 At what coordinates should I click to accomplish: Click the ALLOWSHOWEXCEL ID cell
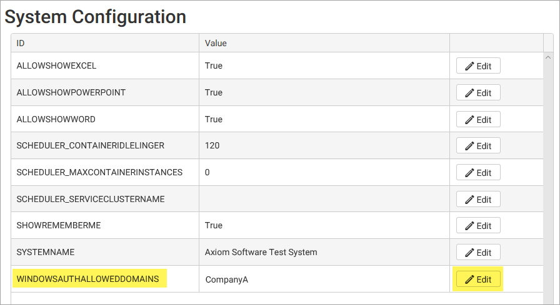[56, 65]
